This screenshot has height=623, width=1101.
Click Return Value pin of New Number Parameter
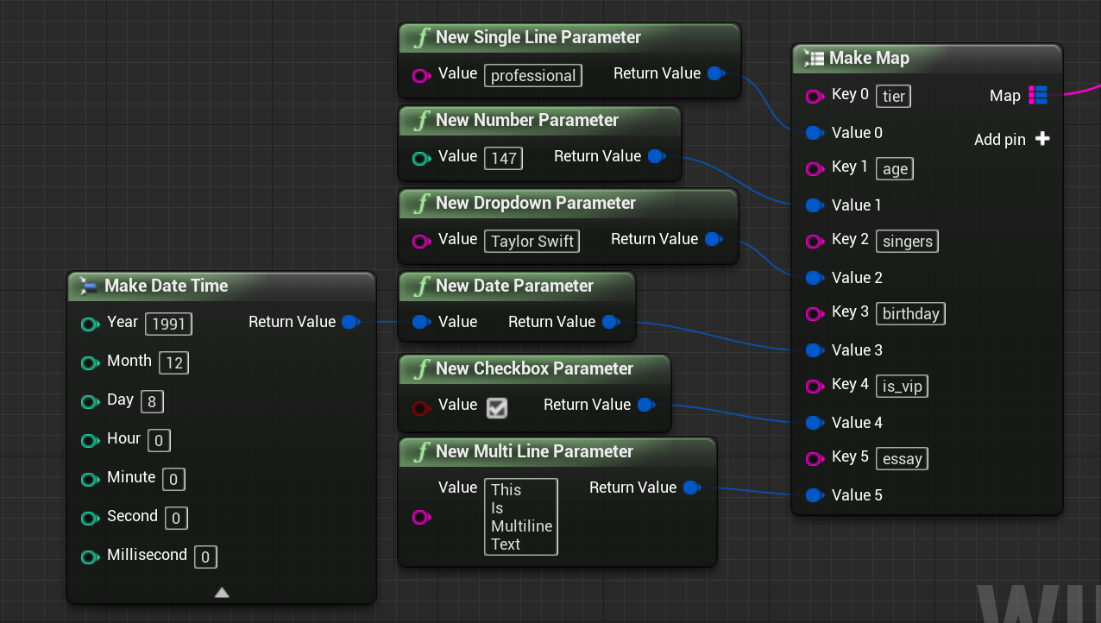tap(656, 156)
